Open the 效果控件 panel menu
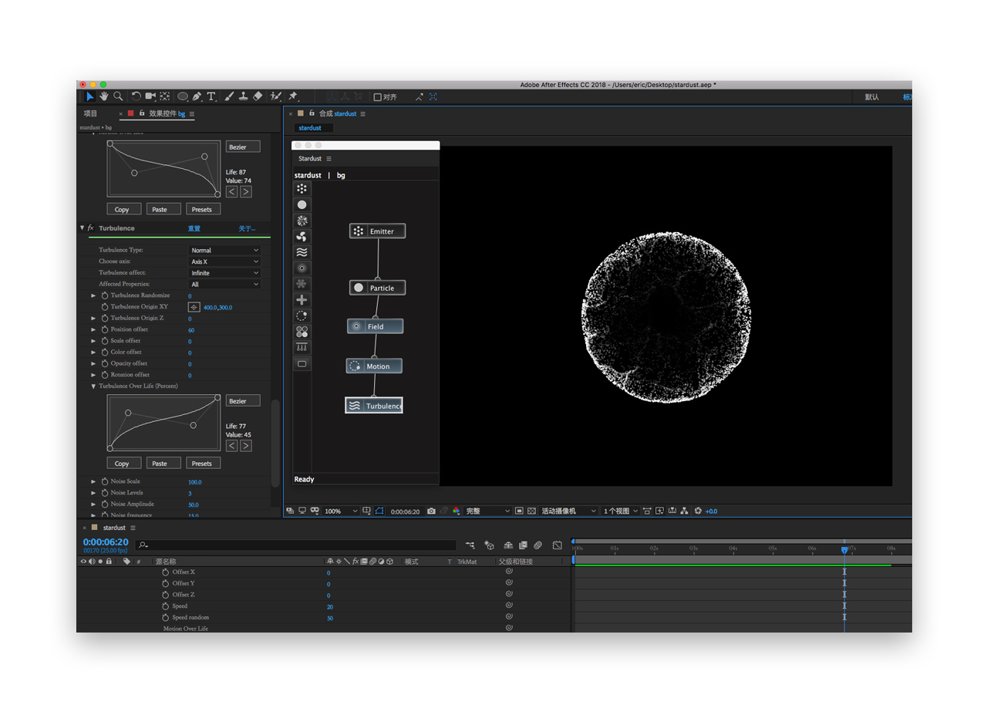This screenshot has width=987, height=712. (x=192, y=114)
